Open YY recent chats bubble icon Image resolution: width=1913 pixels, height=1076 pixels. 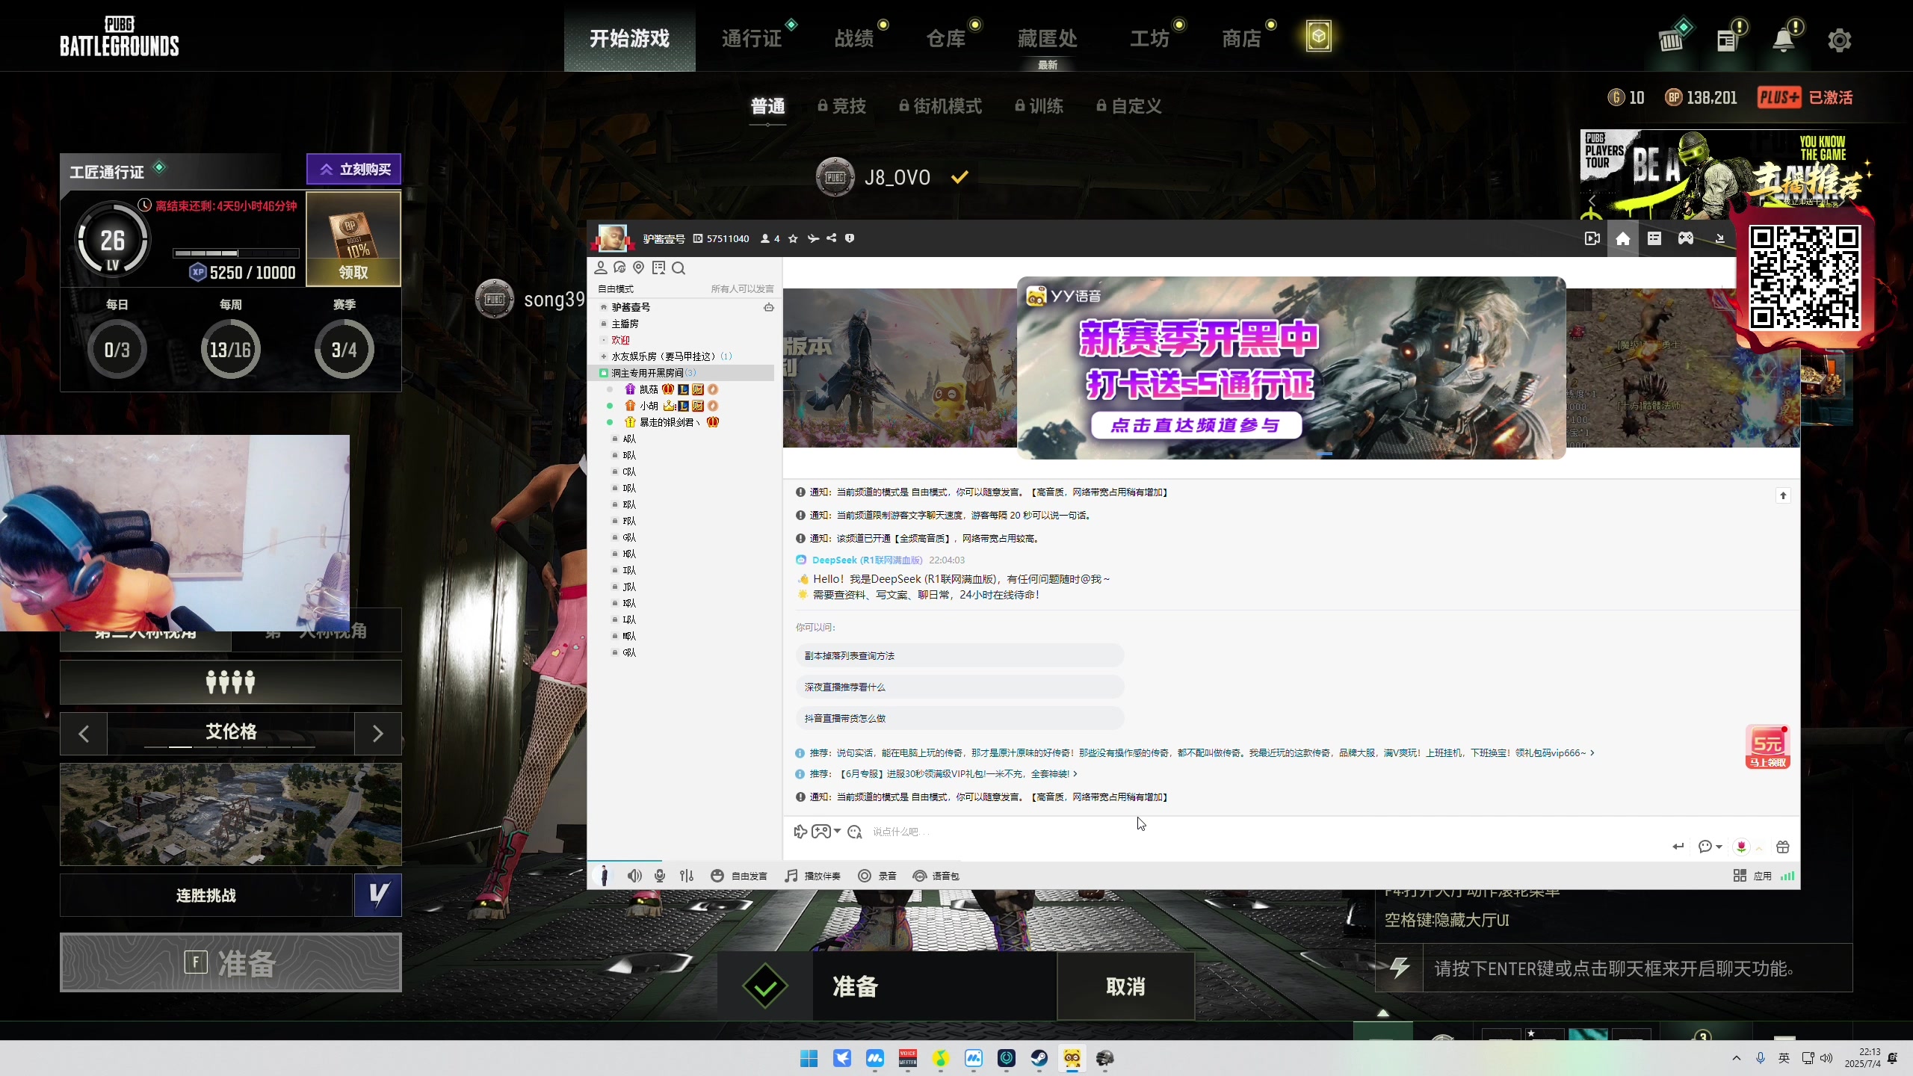pos(619,268)
